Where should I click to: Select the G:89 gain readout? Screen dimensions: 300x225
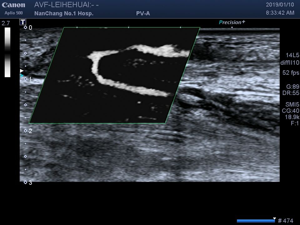292,87
